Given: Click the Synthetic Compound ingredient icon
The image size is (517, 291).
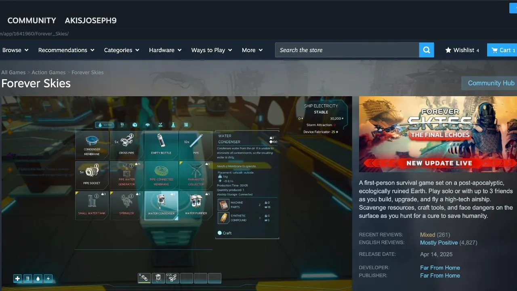Looking at the screenshot, I should (223, 218).
